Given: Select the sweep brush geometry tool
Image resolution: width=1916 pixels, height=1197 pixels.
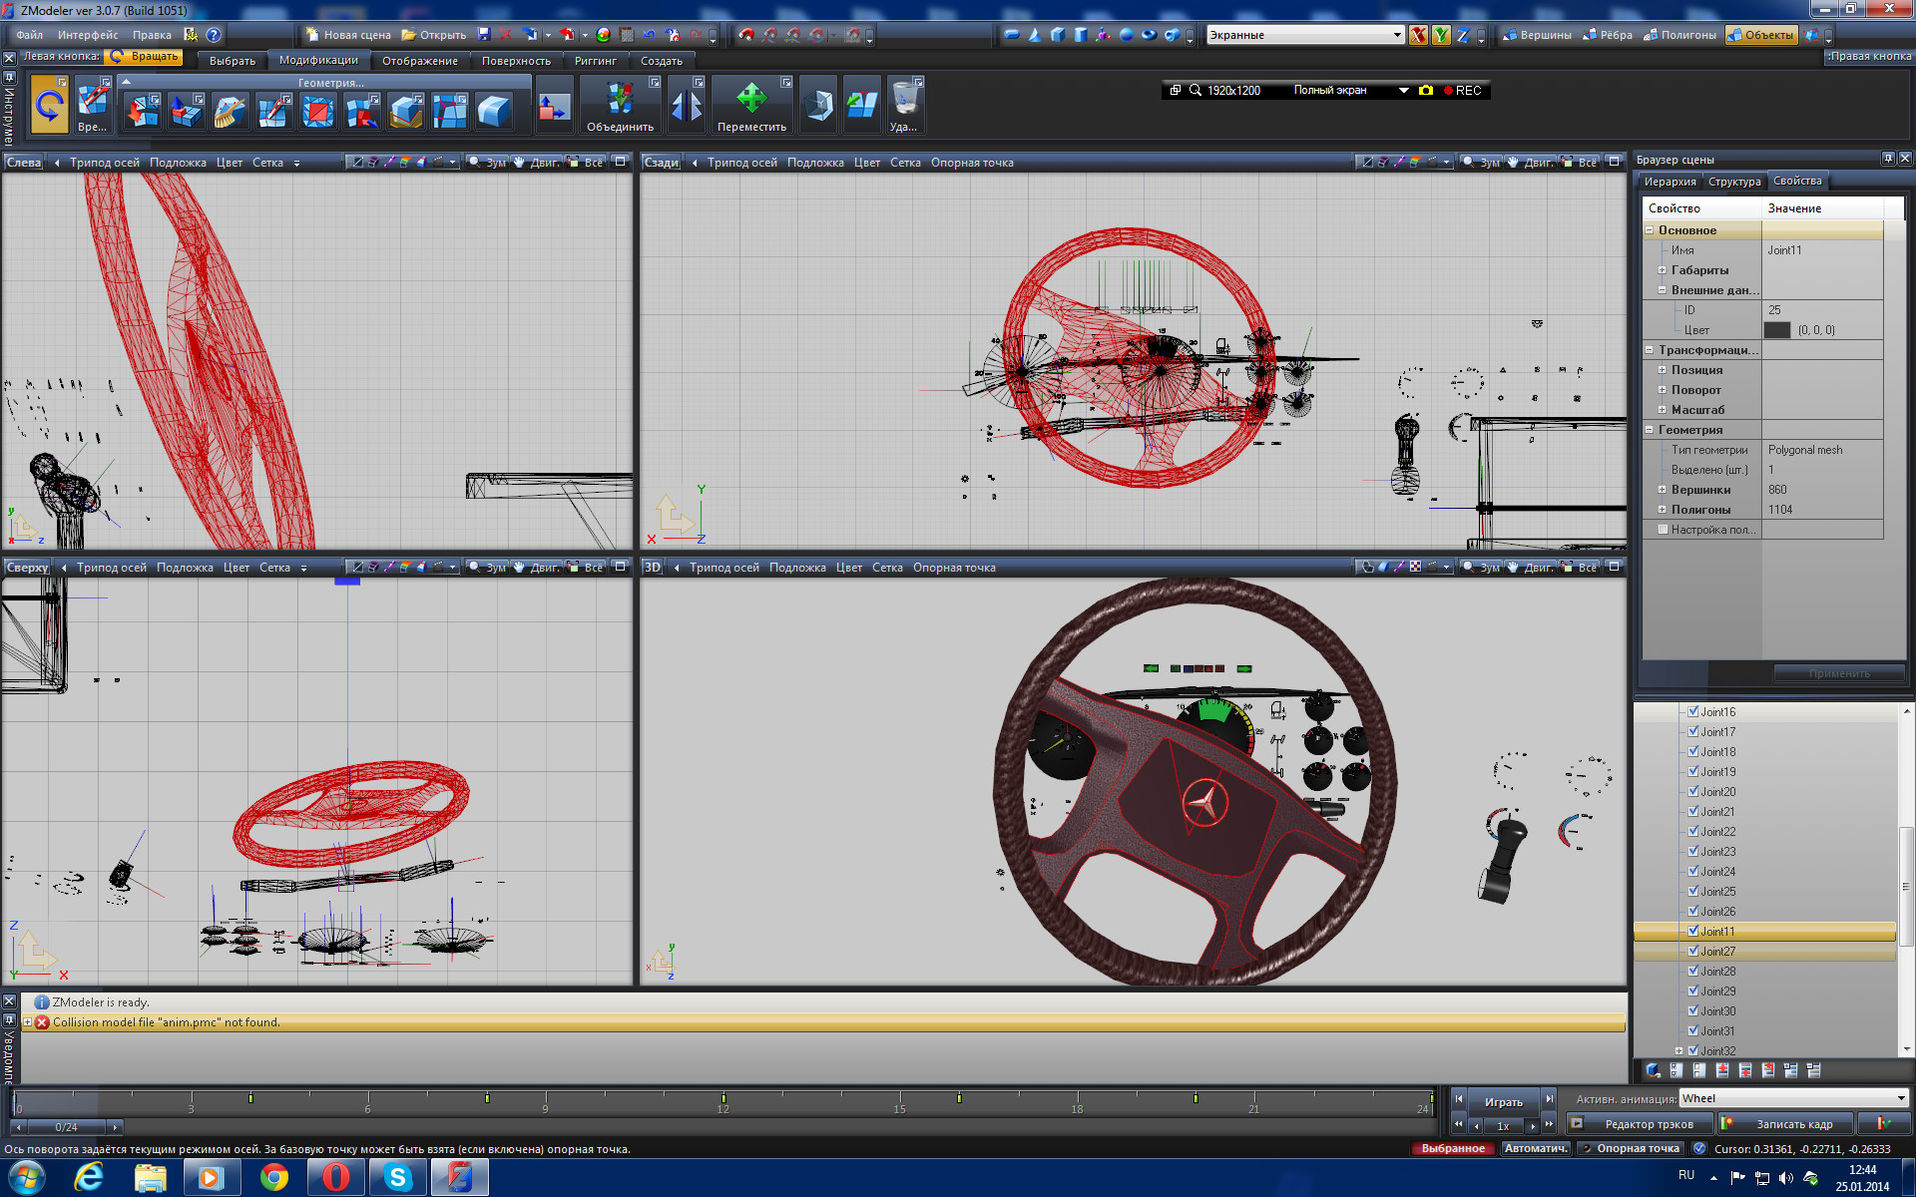Looking at the screenshot, I should pyautogui.click(x=231, y=111).
